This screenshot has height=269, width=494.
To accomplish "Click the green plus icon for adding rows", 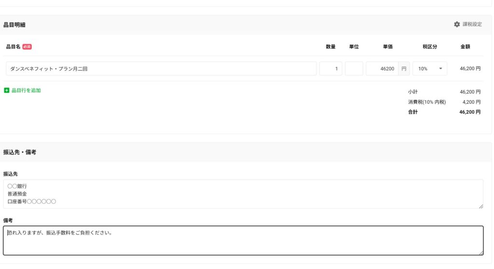I will click(x=7, y=90).
